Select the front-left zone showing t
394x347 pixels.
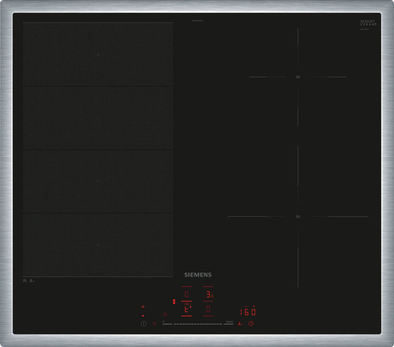pyautogui.click(x=187, y=309)
